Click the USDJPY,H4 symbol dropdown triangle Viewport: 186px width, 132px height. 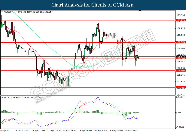point(2,12)
